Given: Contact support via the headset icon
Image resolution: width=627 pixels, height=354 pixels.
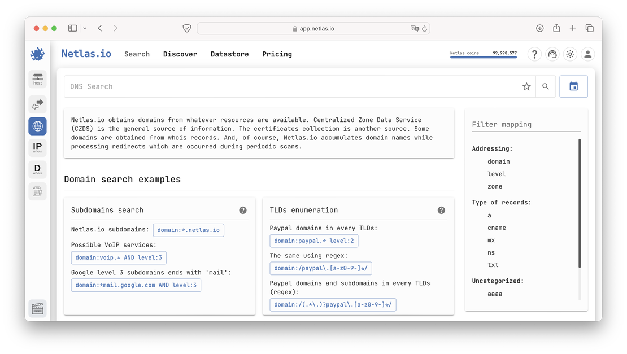Looking at the screenshot, I should (552, 54).
